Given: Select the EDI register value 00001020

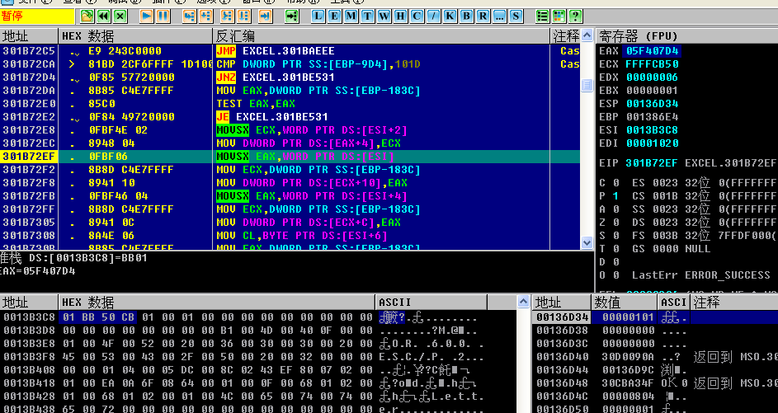Looking at the screenshot, I should tap(652, 143).
